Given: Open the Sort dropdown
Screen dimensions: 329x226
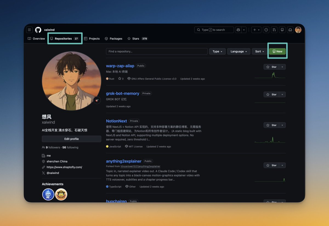Looking at the screenshot, I should click(x=260, y=51).
